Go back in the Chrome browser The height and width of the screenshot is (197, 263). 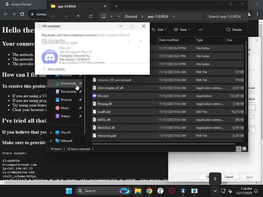coord(6,14)
